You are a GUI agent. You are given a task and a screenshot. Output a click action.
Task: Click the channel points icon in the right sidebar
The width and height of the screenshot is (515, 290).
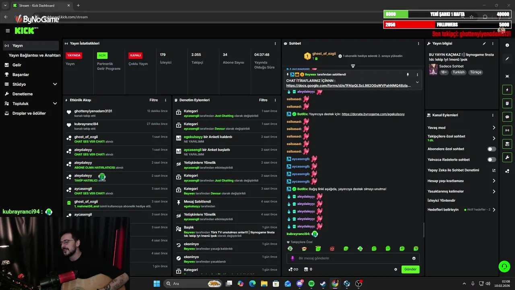coord(507,171)
